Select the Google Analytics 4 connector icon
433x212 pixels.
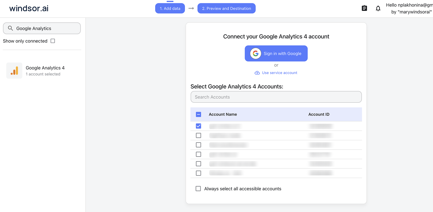coord(14,70)
